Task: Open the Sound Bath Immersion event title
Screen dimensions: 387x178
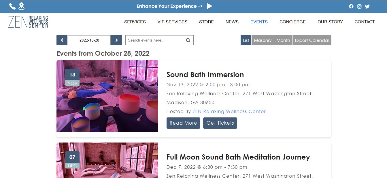Action: click(205, 74)
